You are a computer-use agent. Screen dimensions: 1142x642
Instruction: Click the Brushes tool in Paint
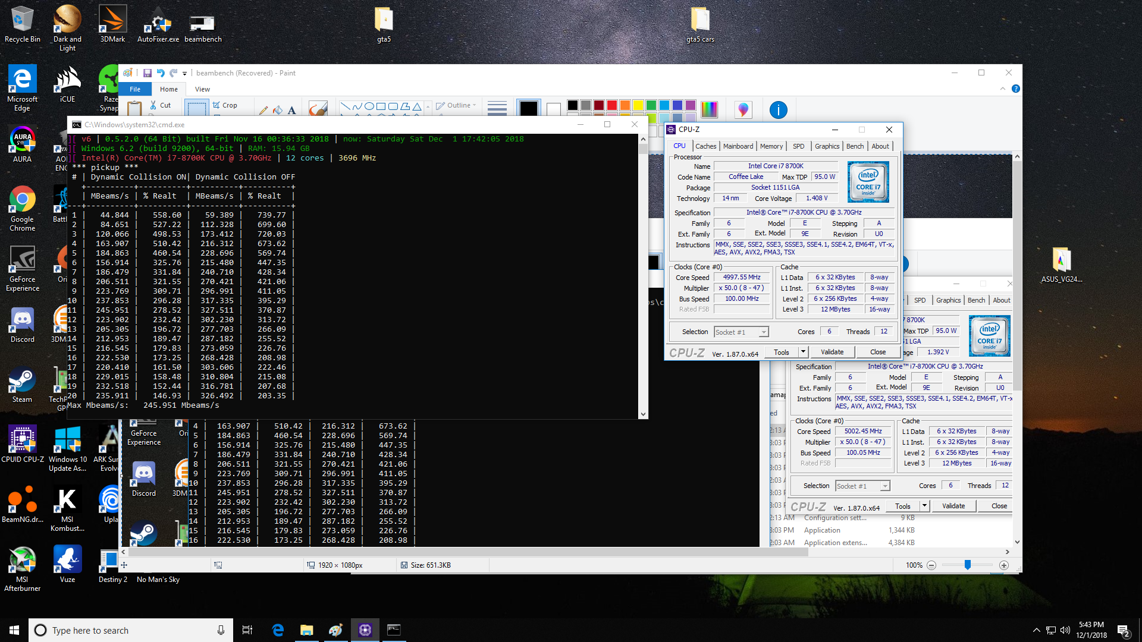pos(318,108)
